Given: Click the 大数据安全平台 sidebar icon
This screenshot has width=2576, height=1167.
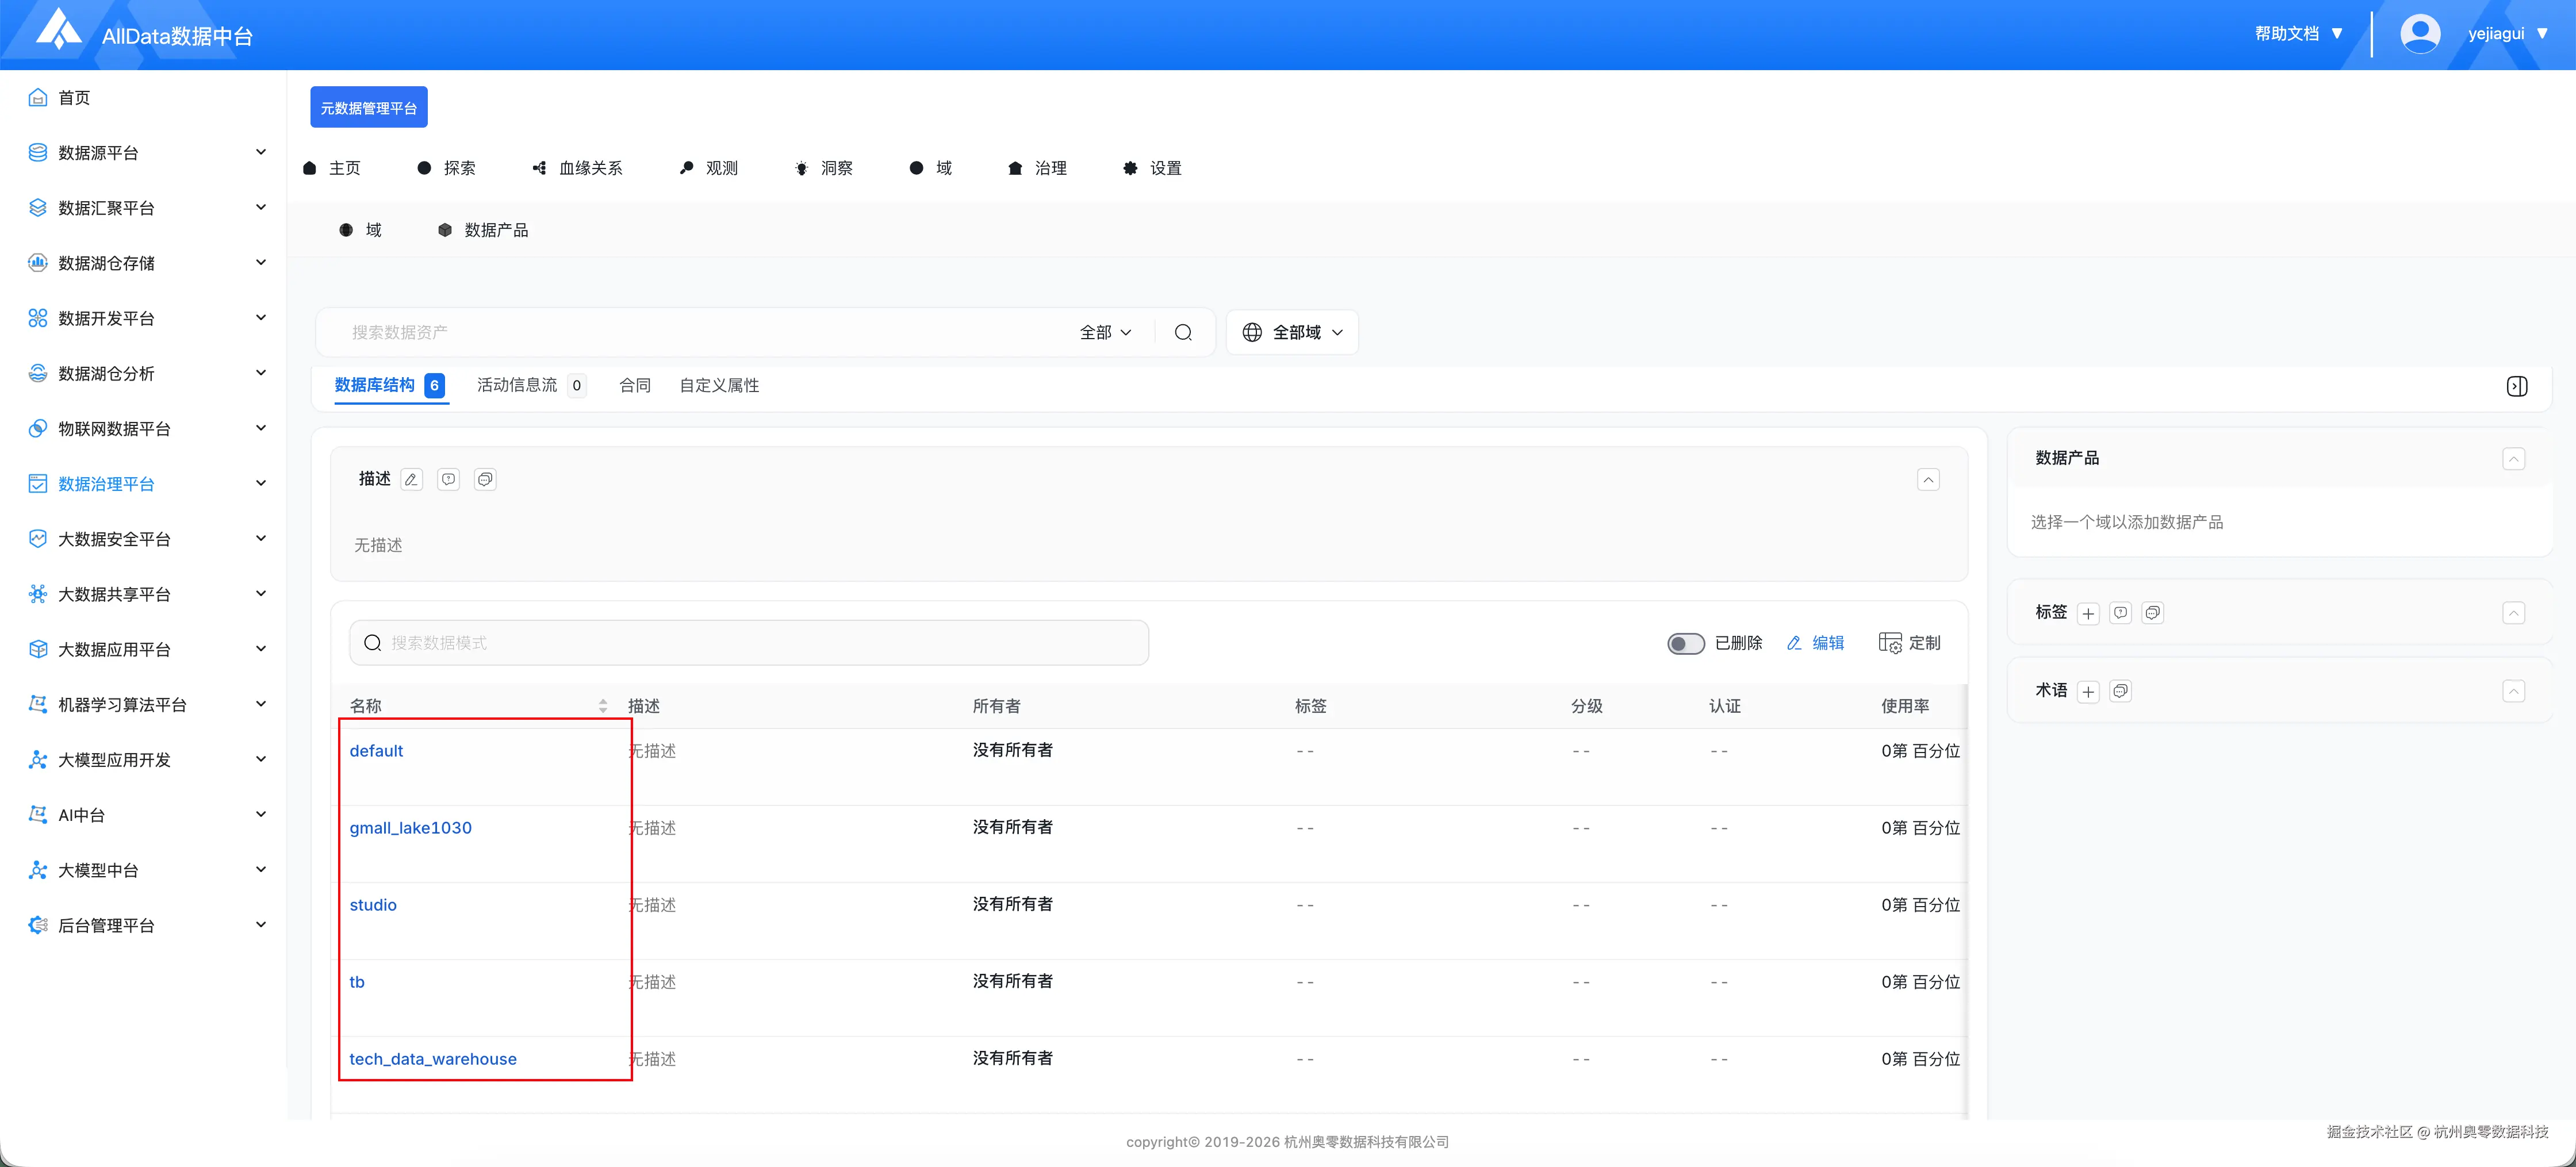Looking at the screenshot, I should click(38, 538).
